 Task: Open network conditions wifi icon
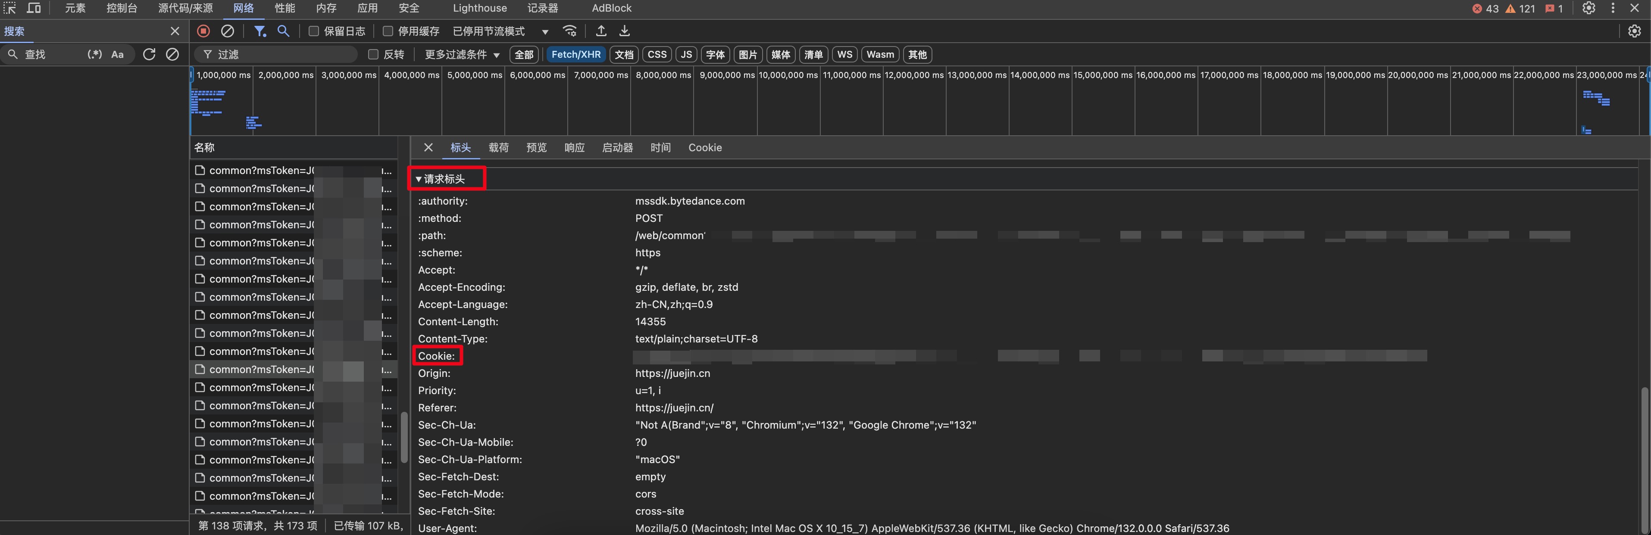[x=570, y=31]
